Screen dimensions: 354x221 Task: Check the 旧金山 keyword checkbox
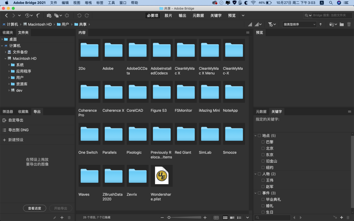[263, 161]
